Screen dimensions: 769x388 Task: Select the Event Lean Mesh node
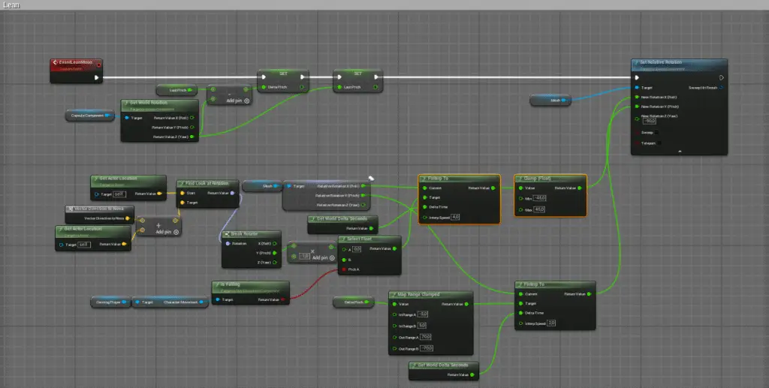pyautogui.click(x=75, y=64)
